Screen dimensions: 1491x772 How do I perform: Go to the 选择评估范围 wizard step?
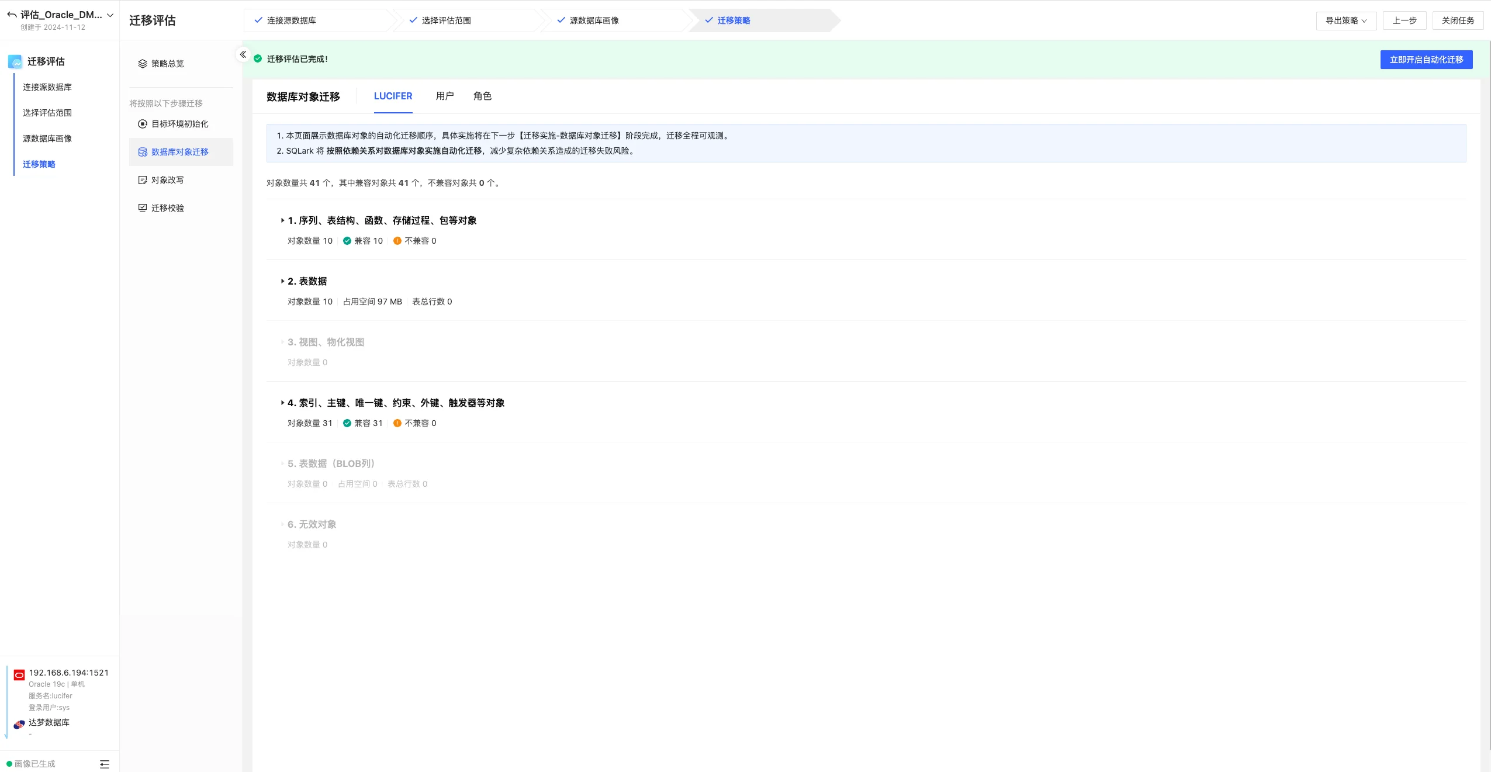pos(446,20)
